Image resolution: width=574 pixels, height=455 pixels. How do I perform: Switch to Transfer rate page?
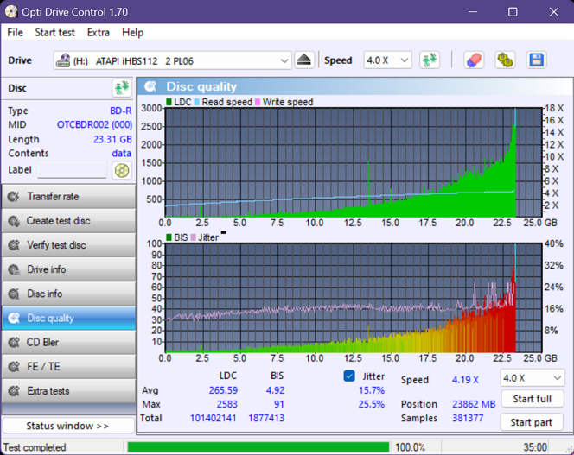click(x=69, y=197)
